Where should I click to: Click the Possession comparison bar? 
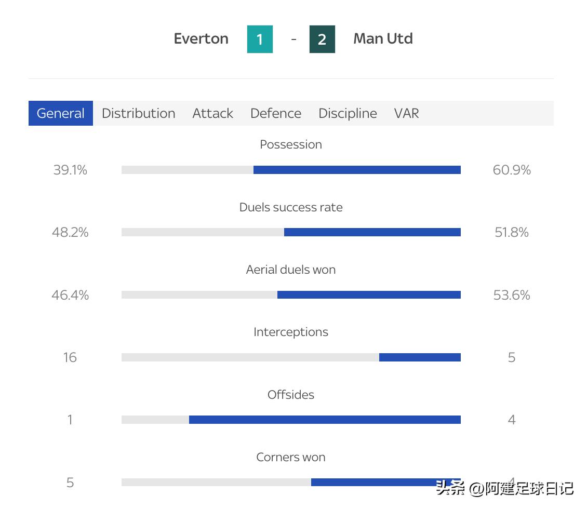(x=291, y=170)
